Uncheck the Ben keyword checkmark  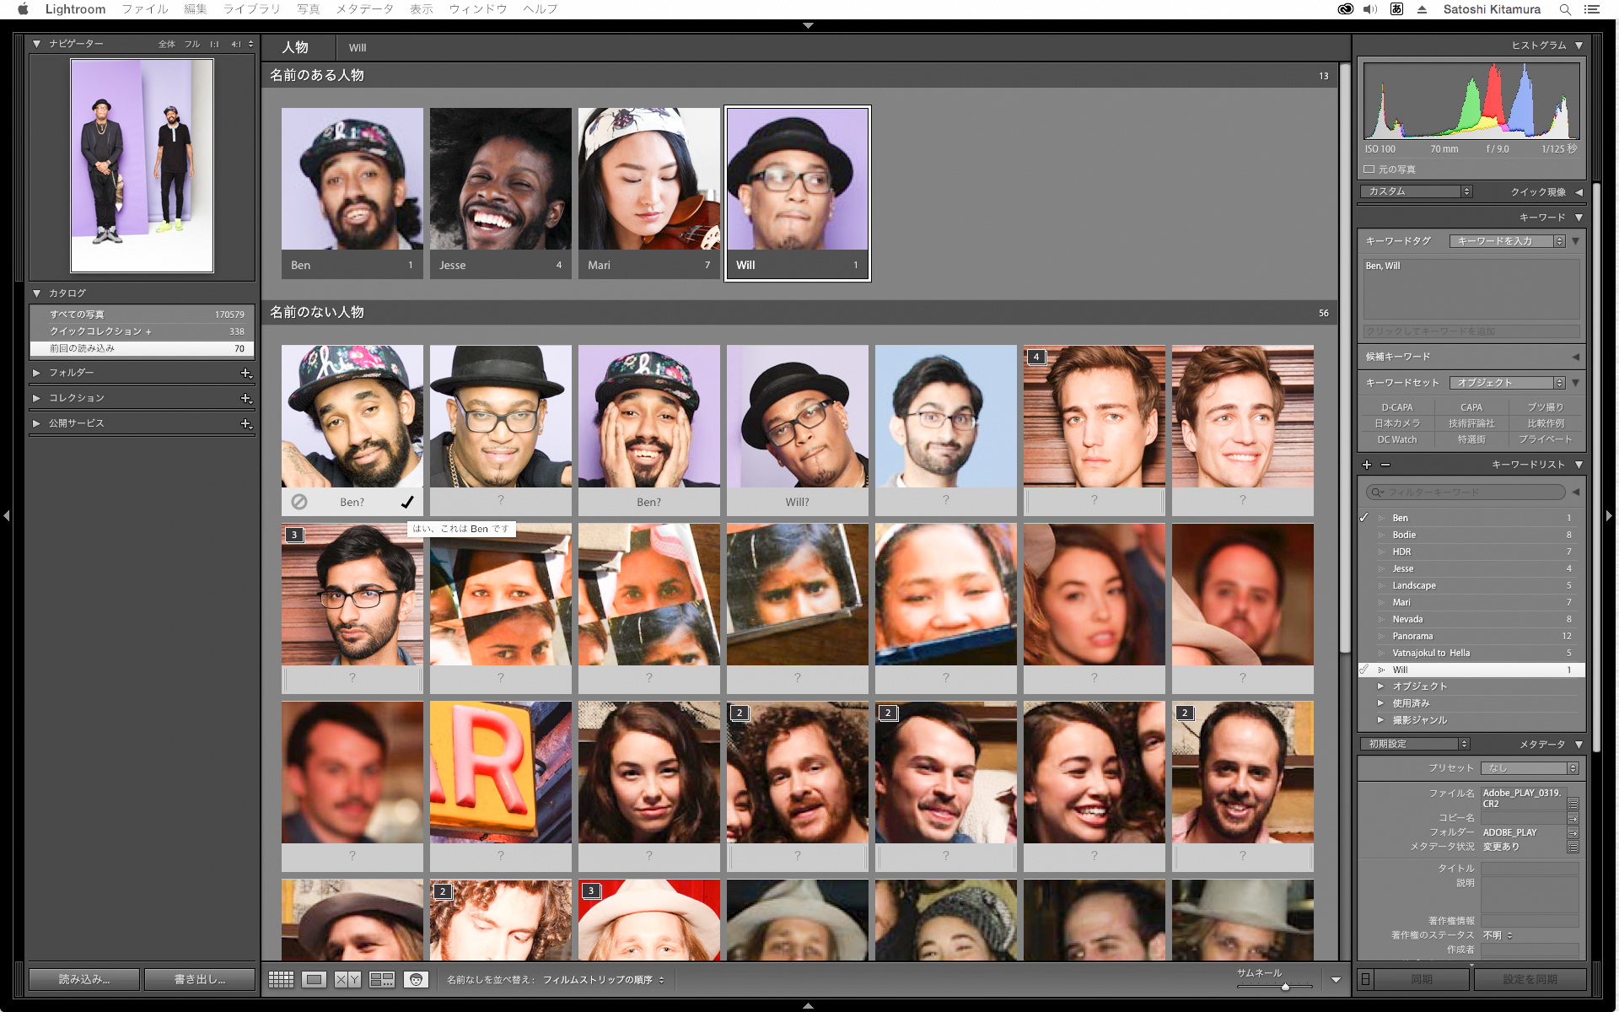(1364, 518)
